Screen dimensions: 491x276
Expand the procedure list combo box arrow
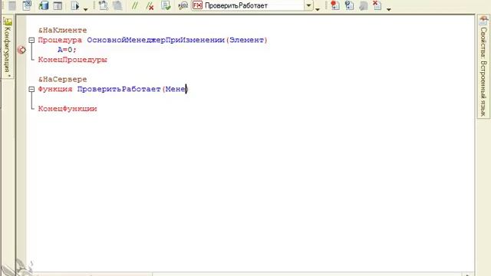(308, 5)
